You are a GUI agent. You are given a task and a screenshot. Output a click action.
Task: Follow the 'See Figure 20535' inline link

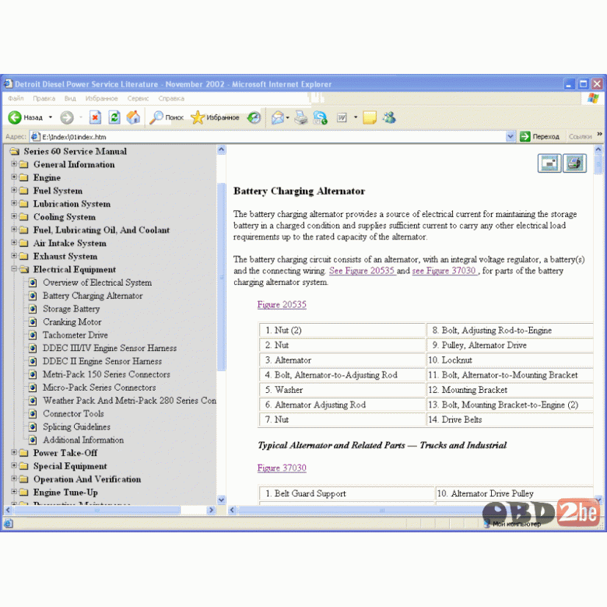pos(362,271)
